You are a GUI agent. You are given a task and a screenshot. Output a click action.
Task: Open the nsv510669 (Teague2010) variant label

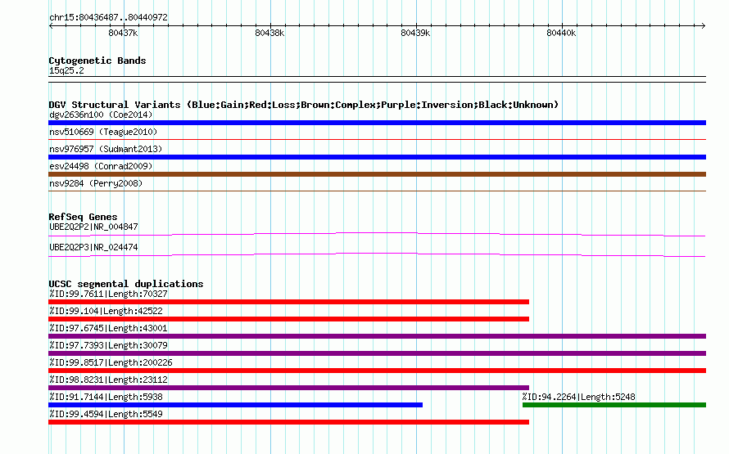click(103, 132)
